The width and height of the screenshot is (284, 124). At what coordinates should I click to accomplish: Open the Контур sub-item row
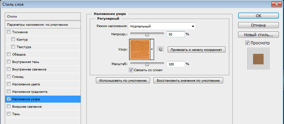coord(43,39)
